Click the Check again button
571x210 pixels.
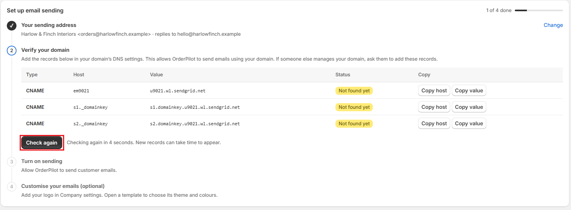42,143
